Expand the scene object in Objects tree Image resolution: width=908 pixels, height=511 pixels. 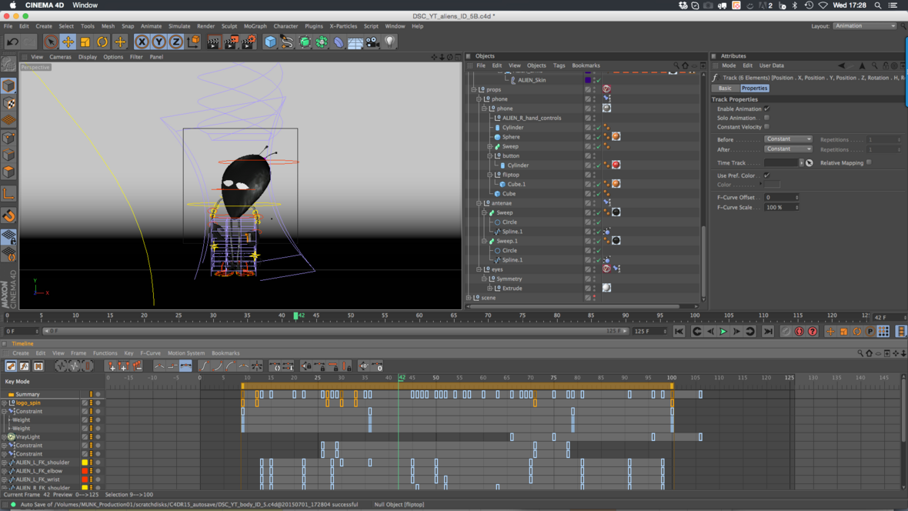[x=469, y=298]
